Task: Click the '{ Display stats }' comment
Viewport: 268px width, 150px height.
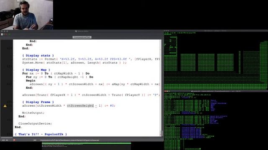Action: tap(38, 55)
